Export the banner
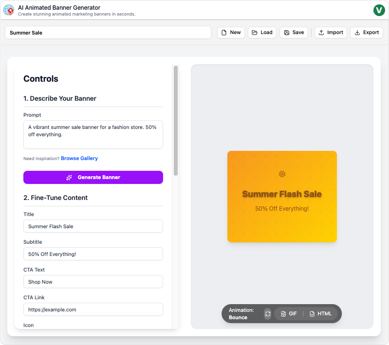 [367, 33]
